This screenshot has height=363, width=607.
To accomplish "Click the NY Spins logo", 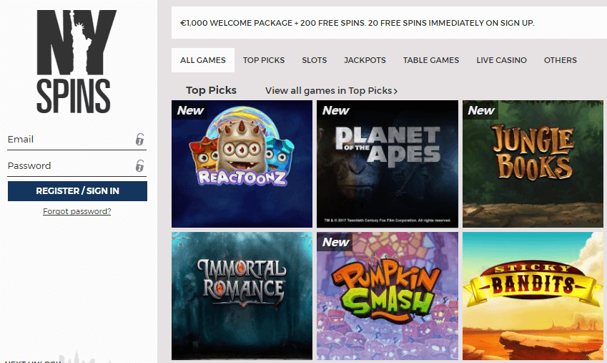I will [77, 62].
